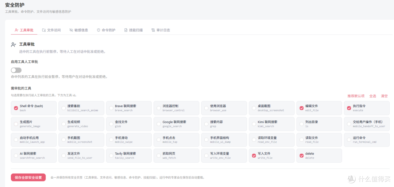Click the 技能扫描 file icon
Screen dimensions: 394x187
pos(126,30)
